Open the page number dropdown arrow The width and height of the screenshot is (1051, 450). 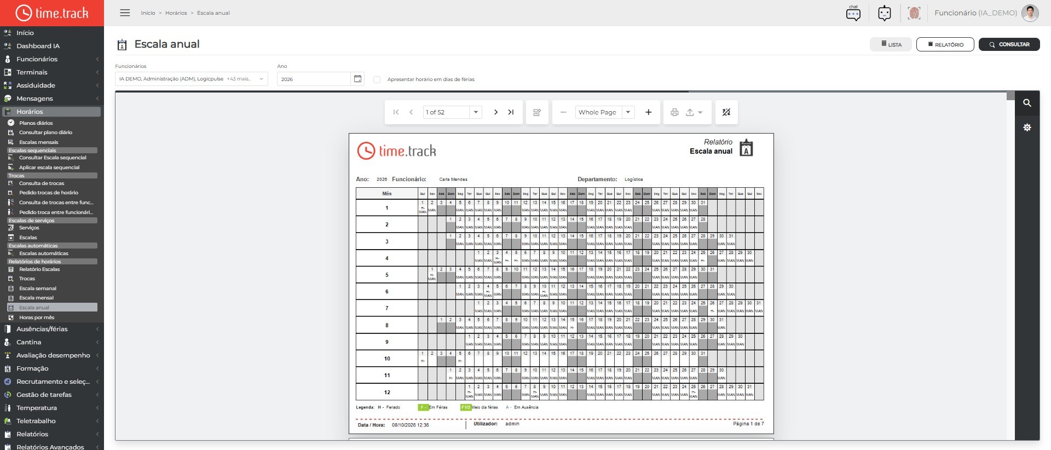tap(476, 112)
